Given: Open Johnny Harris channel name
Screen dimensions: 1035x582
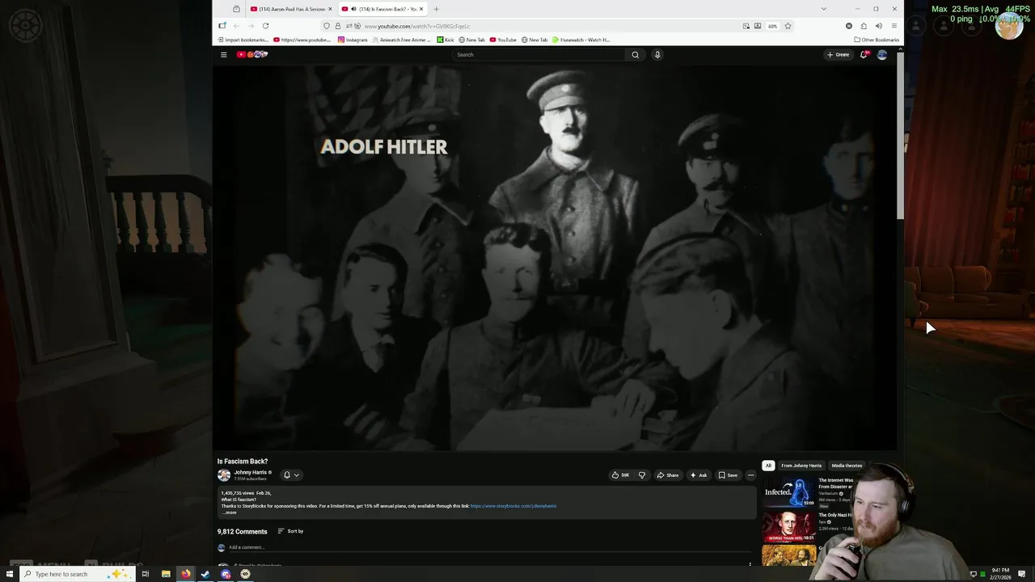Looking at the screenshot, I should pos(250,472).
